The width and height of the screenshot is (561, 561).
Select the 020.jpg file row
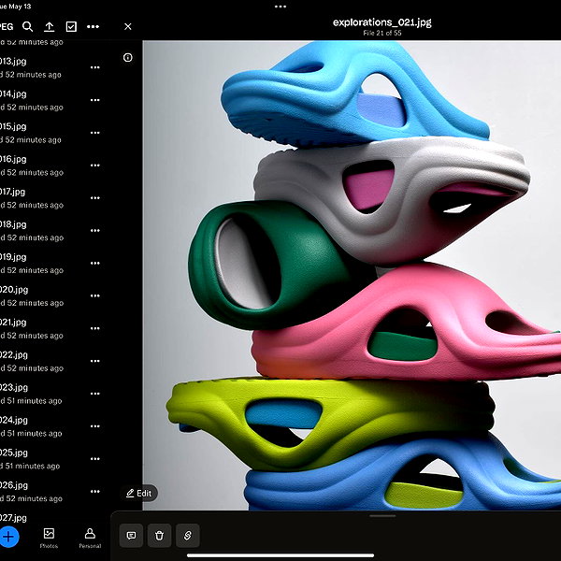[x=53, y=295]
